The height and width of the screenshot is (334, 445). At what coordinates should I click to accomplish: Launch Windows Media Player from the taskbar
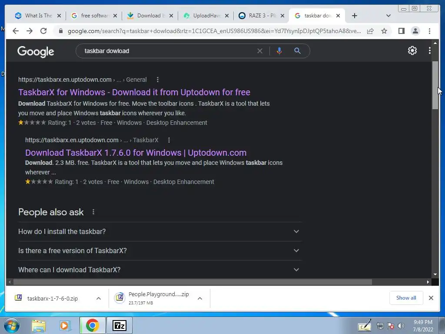pyautogui.click(x=65, y=325)
